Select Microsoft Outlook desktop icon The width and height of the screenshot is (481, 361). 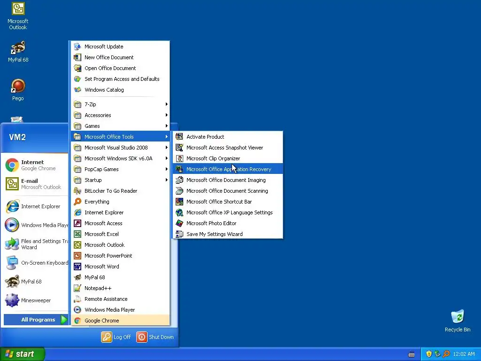click(18, 16)
